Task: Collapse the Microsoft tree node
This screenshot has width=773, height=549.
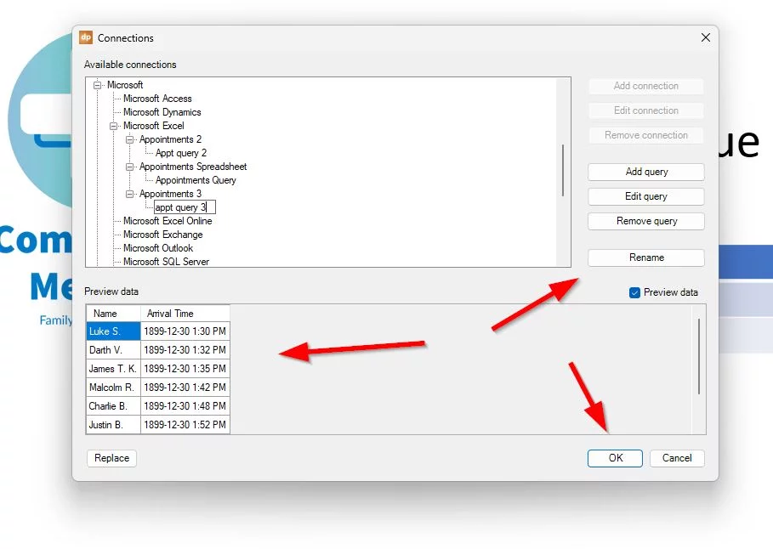Action: [98, 85]
